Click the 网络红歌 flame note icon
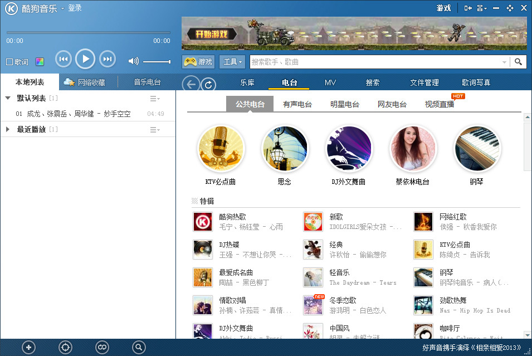This screenshot has height=356, width=532. click(423, 222)
